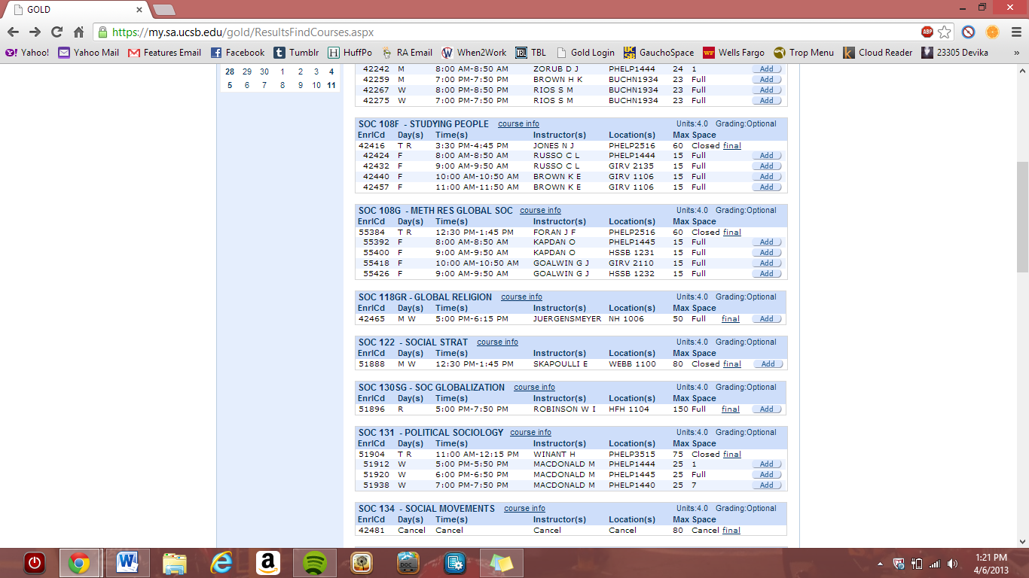Open Microsoft Word from the taskbar
1029x578 pixels.
click(127, 562)
